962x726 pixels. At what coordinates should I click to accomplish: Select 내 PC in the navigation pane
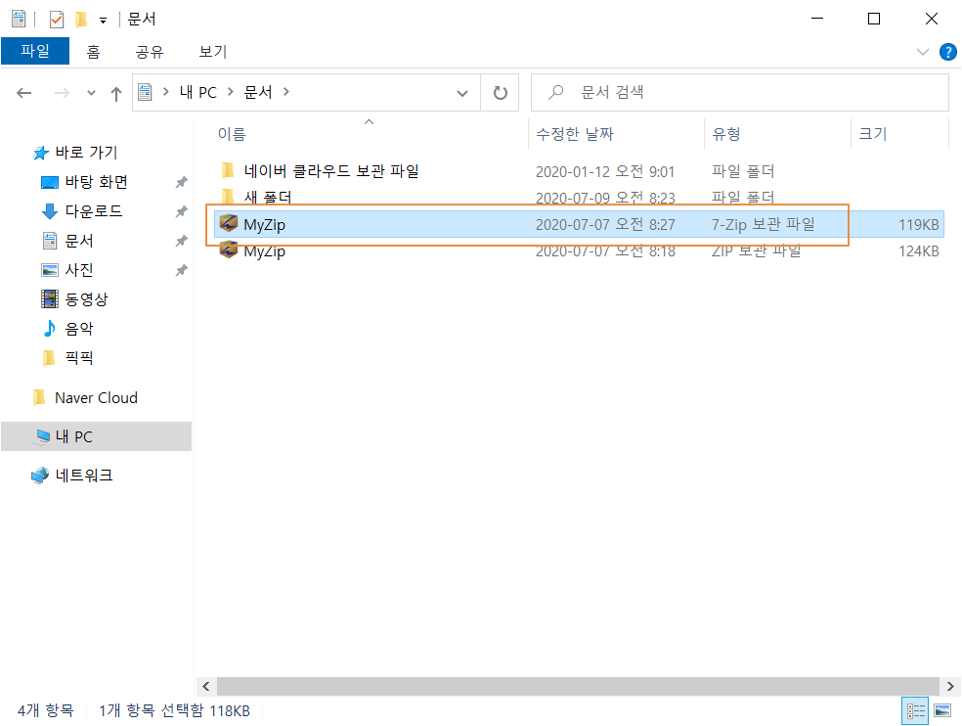pos(97,436)
